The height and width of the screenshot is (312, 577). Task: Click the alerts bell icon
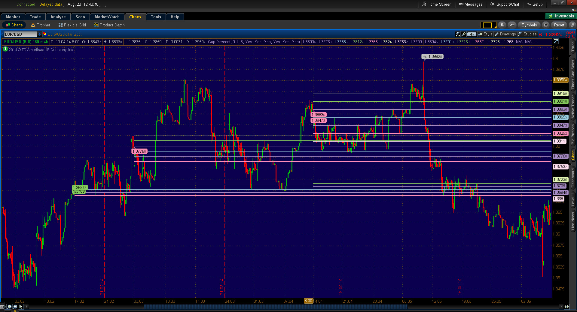point(502,25)
